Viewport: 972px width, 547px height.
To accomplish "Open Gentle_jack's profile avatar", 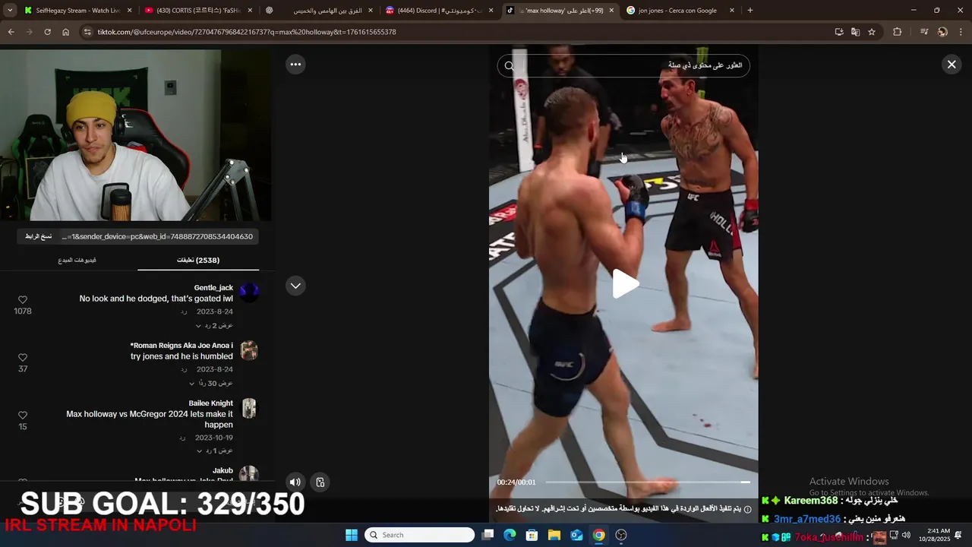I will (249, 292).
